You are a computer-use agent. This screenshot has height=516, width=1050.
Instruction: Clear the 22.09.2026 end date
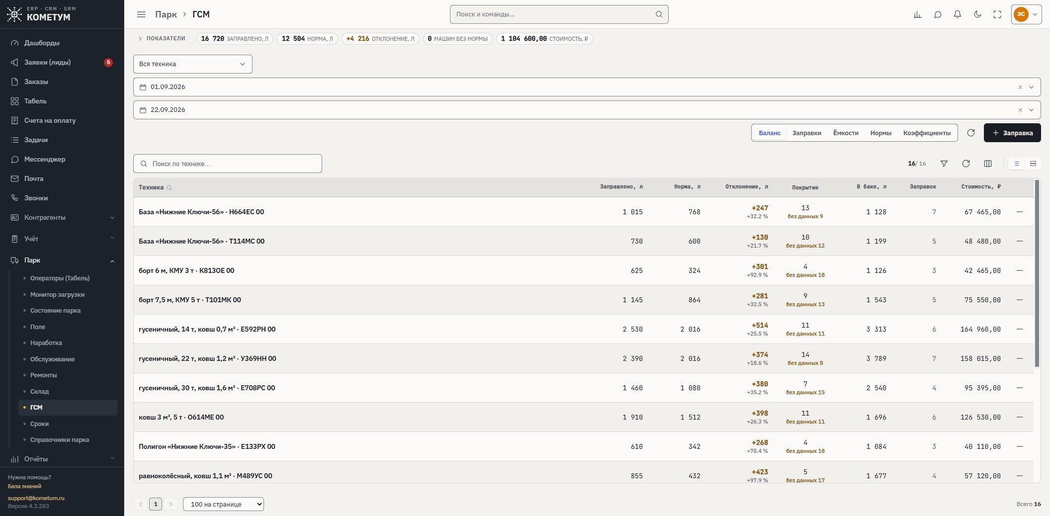[x=1020, y=110]
